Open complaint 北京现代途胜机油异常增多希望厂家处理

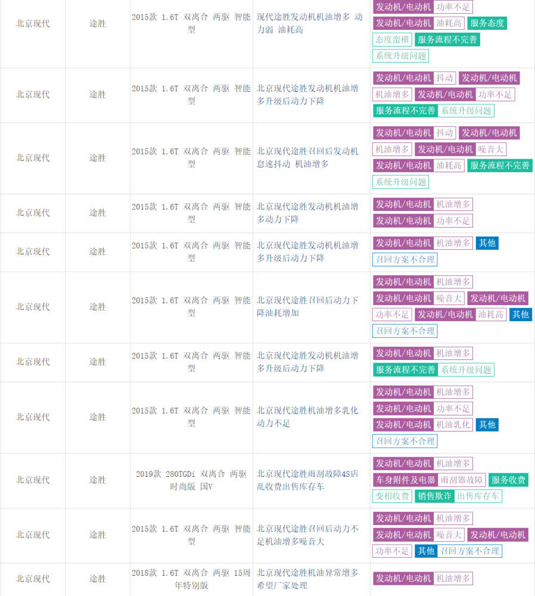pyautogui.click(x=307, y=579)
